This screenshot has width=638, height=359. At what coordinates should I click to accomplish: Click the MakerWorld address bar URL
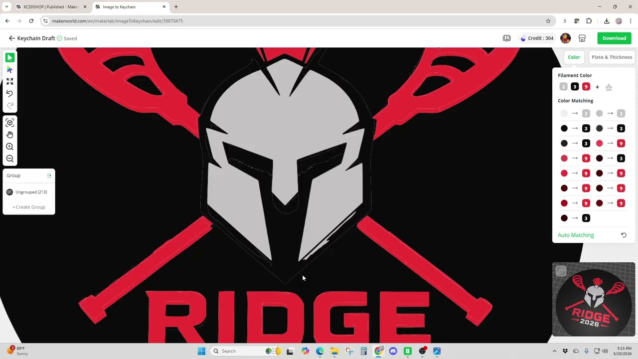coord(118,21)
